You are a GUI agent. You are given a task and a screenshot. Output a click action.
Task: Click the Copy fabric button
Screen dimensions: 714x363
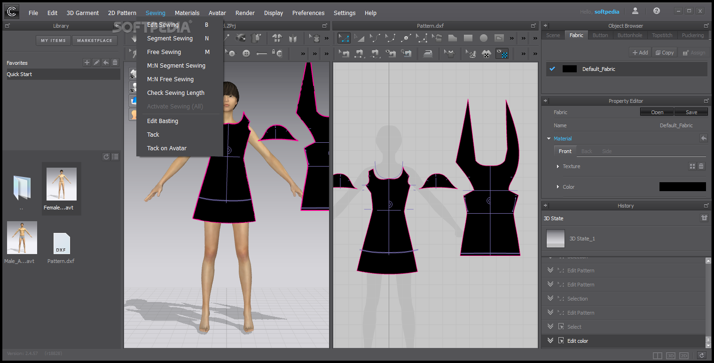click(665, 53)
